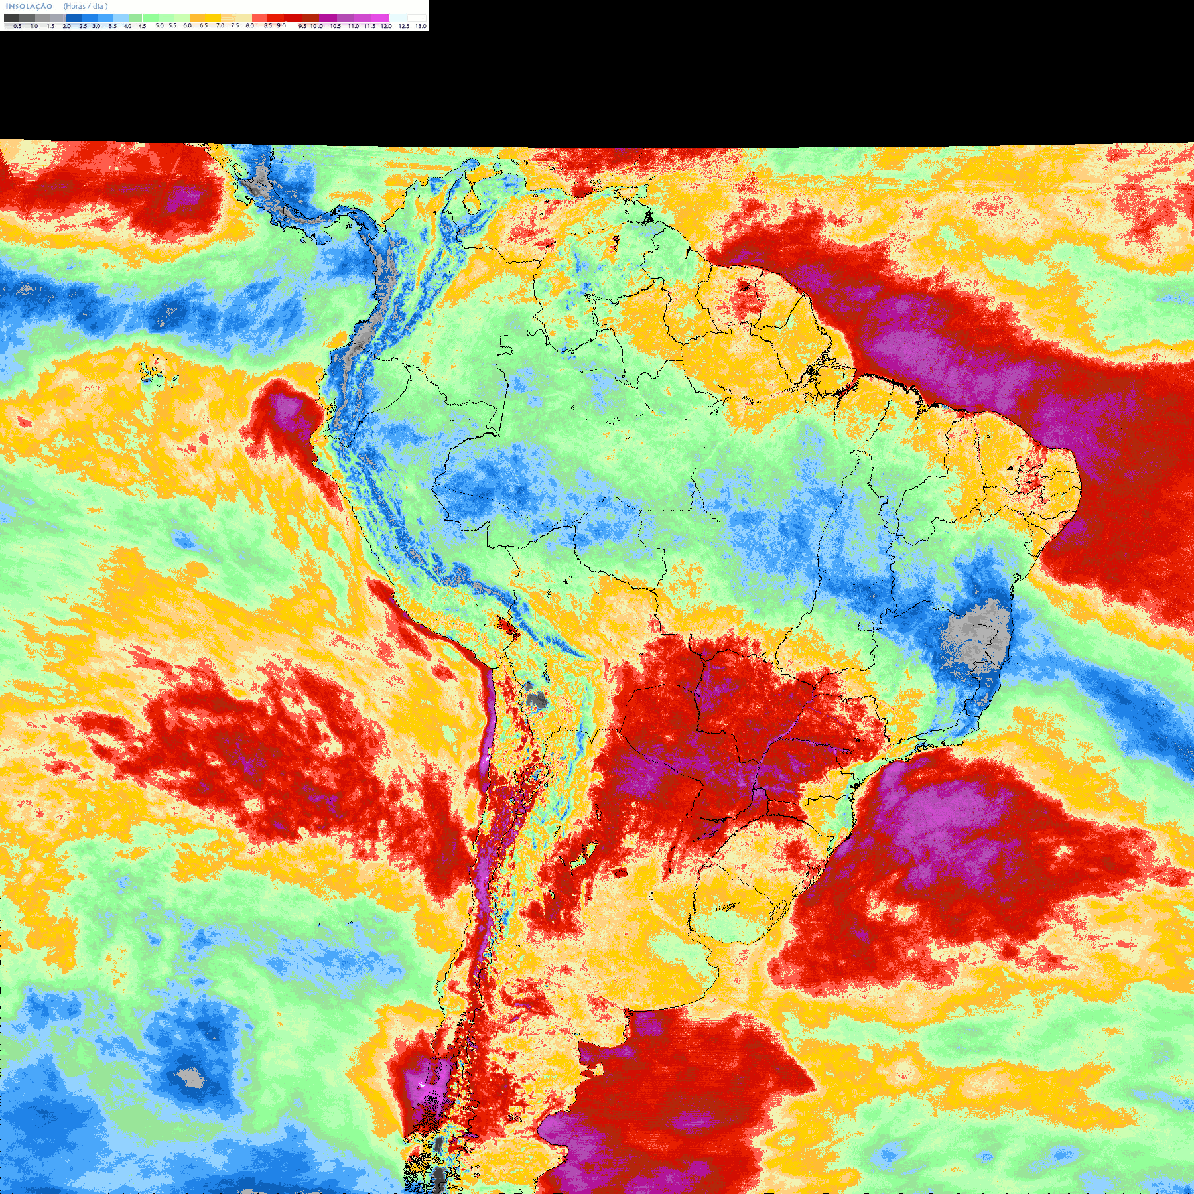The height and width of the screenshot is (1194, 1194).
Task: Click the white 13.0 legend swatch
Action: click(x=417, y=18)
